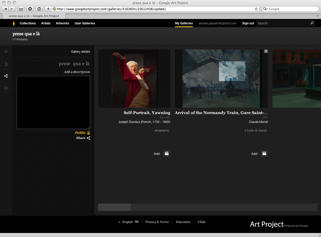Reload the page with the refresh icon
321x237 pixels.
[256, 9]
